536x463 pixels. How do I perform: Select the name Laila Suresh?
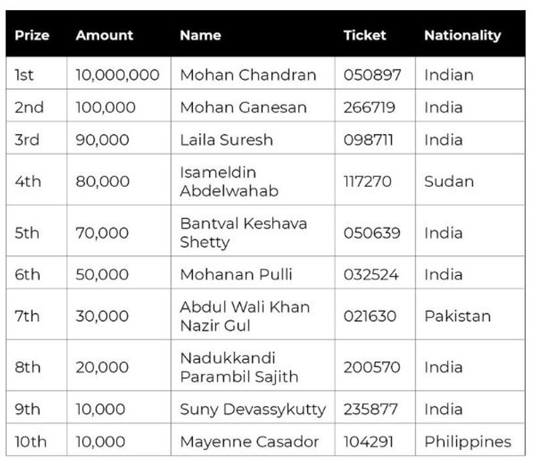[226, 140]
